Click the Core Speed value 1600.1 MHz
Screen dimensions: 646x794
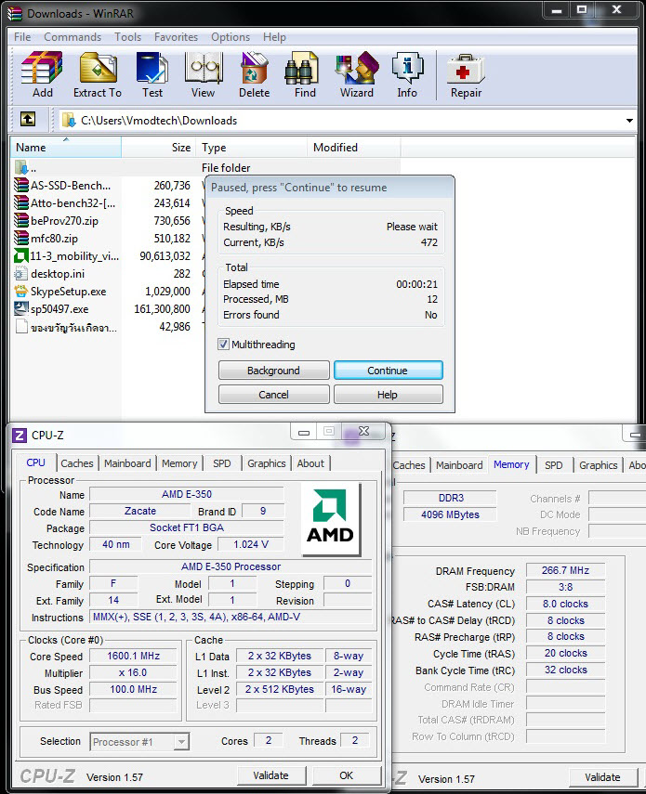[x=134, y=656]
